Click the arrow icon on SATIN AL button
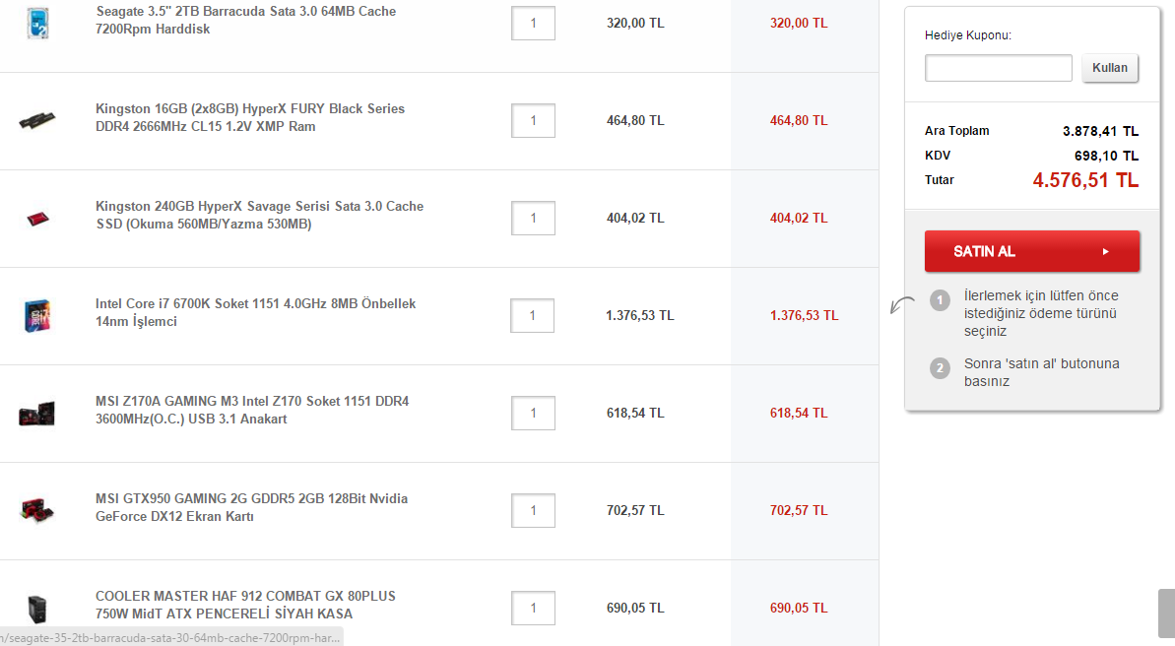 tap(1105, 252)
